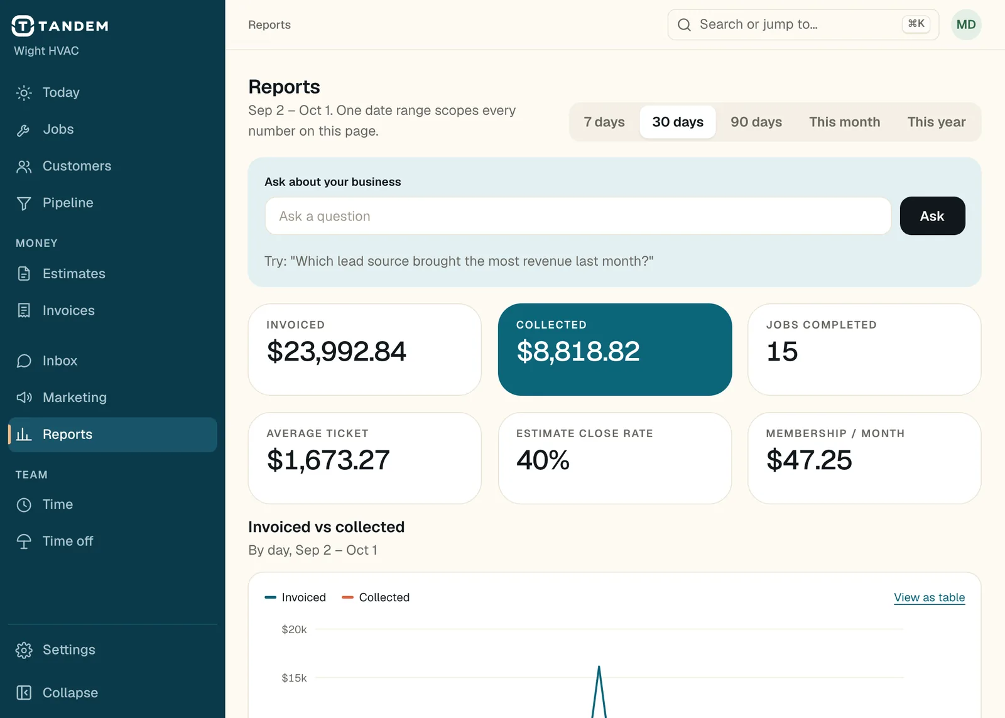The height and width of the screenshot is (718, 1005).
Task: Click the Wight HVAC company name
Action: 46,51
